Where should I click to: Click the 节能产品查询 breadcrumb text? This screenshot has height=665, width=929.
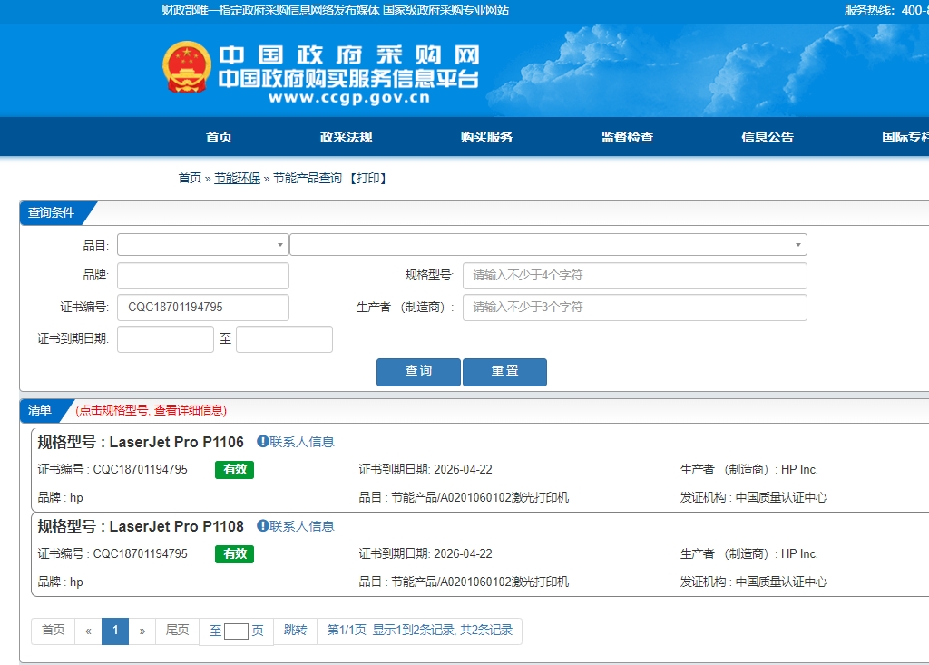click(308, 178)
